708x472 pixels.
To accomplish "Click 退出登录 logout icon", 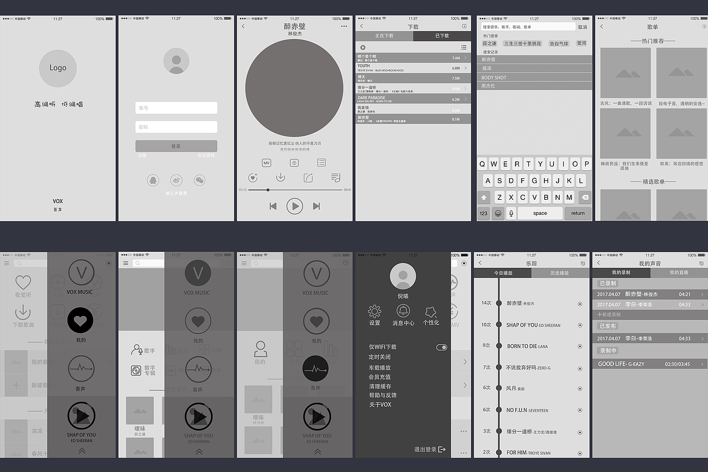I will (441, 449).
